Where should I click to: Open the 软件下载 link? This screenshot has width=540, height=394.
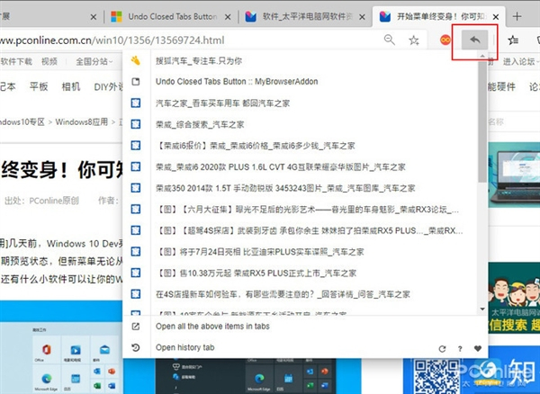pos(16,61)
